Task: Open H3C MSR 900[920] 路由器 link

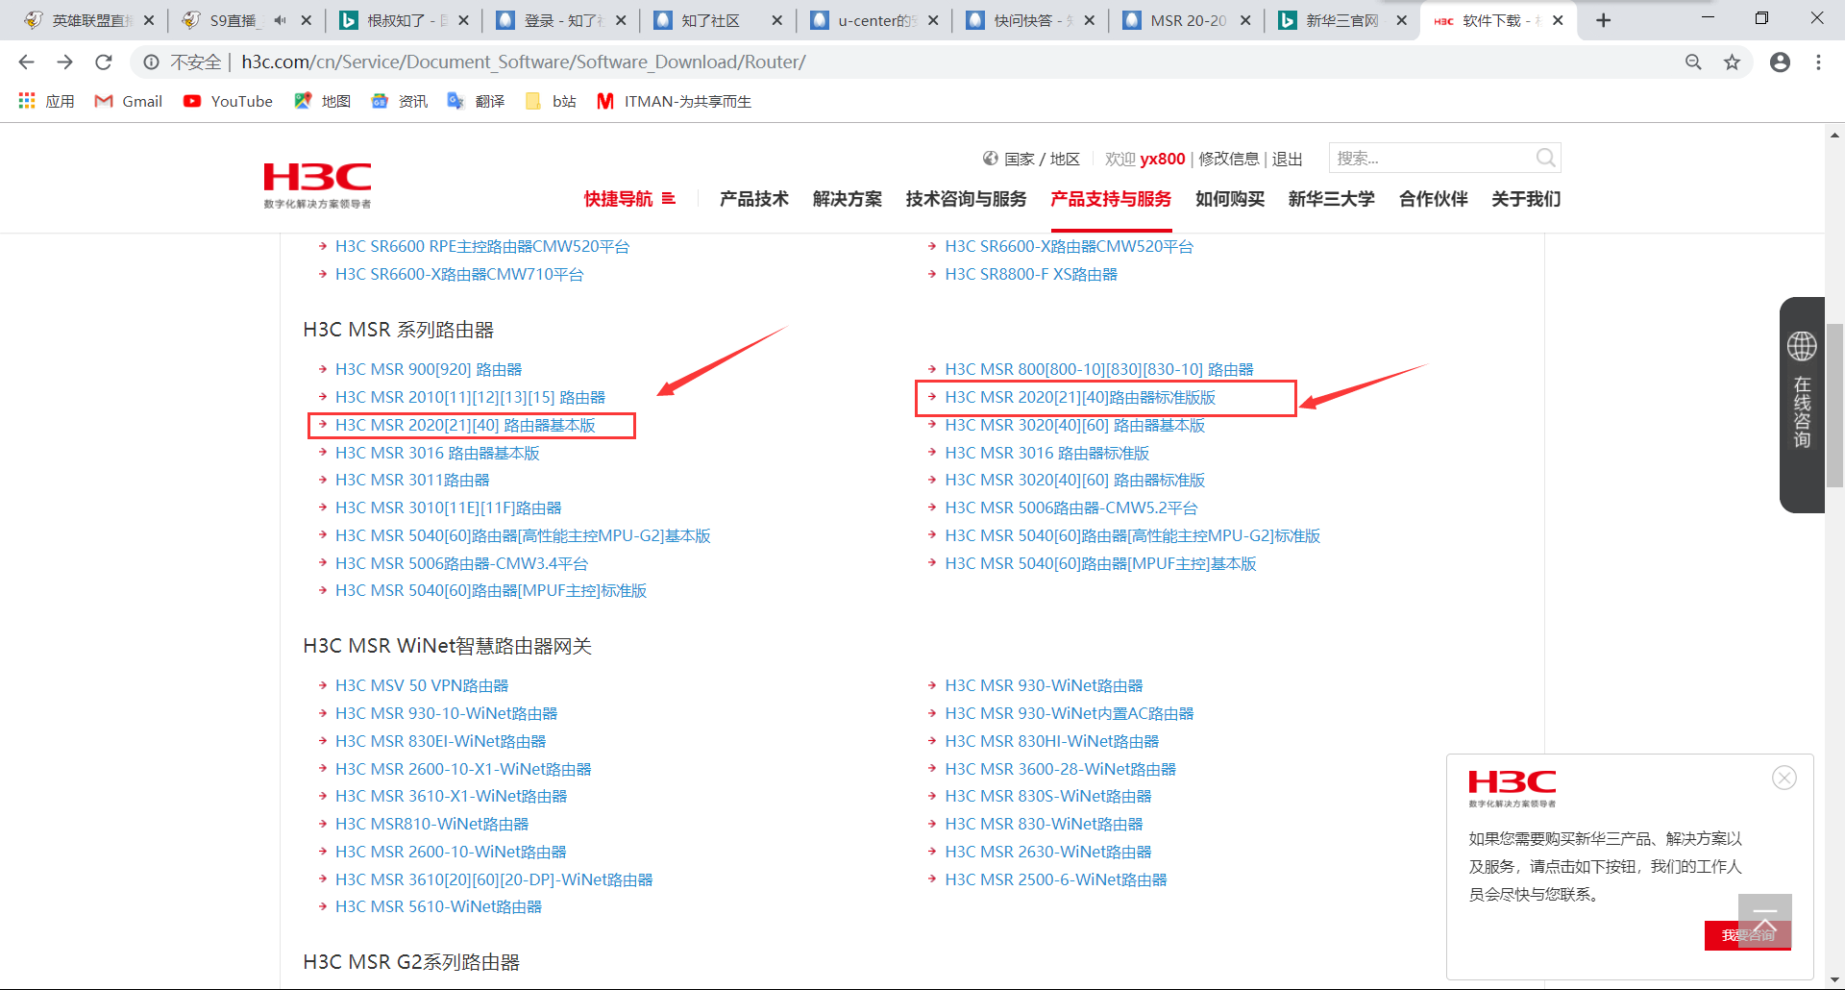Action: (429, 369)
